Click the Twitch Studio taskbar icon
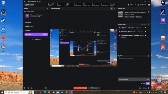The width and height of the screenshot is (168, 94). (71, 92)
